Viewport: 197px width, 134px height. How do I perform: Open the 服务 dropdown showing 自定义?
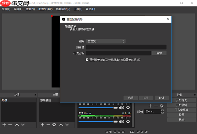click(x=105, y=41)
